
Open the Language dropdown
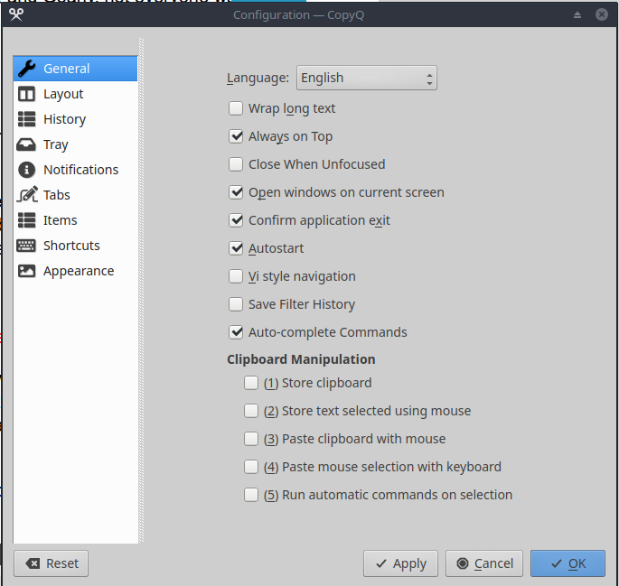(x=367, y=78)
